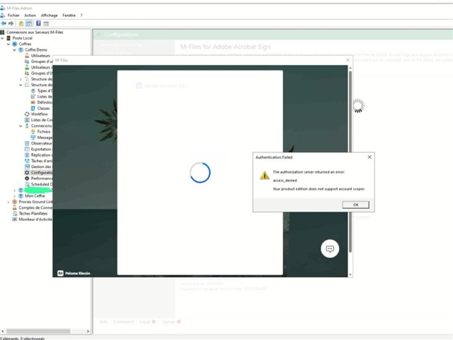Click the faded Info tab at the bottom

[x=103, y=322]
